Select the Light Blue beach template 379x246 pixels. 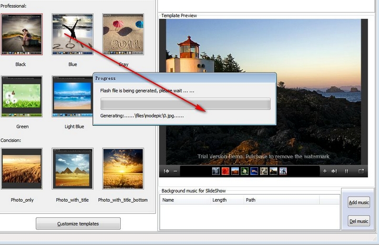[x=72, y=96]
